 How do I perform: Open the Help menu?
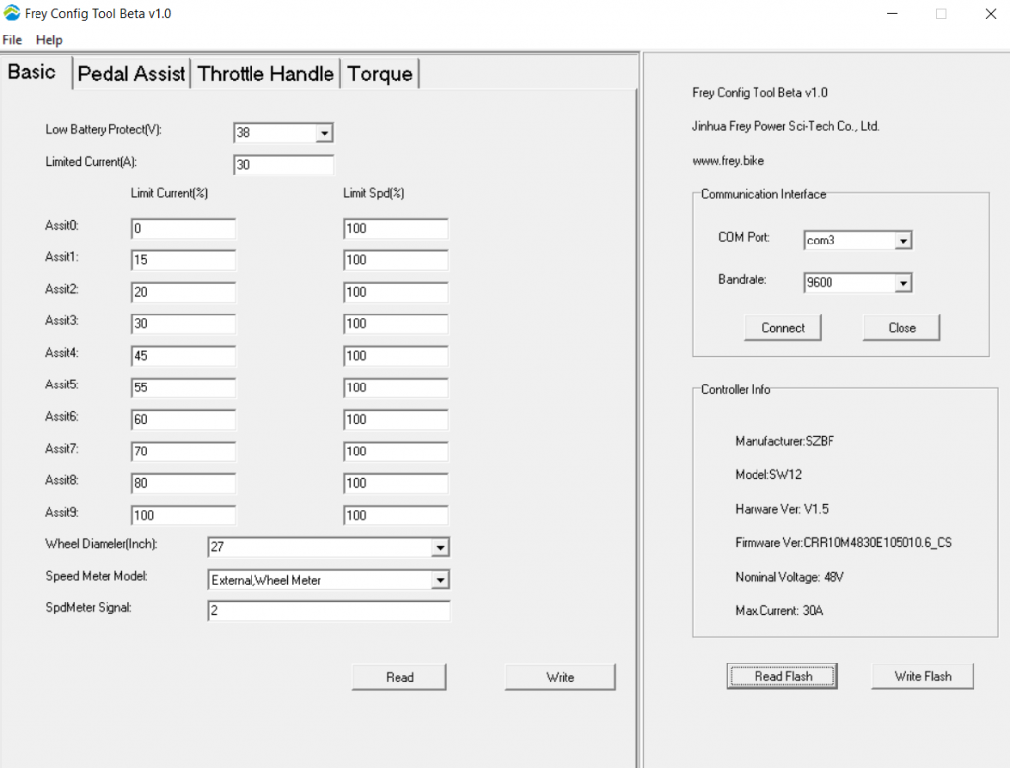tap(48, 39)
